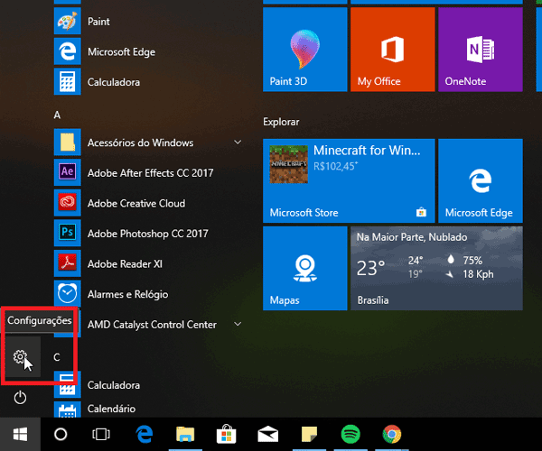Open the Brasília weather tile
This screenshot has height=451, width=542.
tap(436, 269)
